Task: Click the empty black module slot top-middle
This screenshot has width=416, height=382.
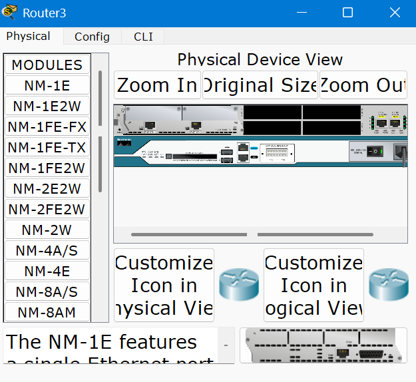Action: pos(272,112)
